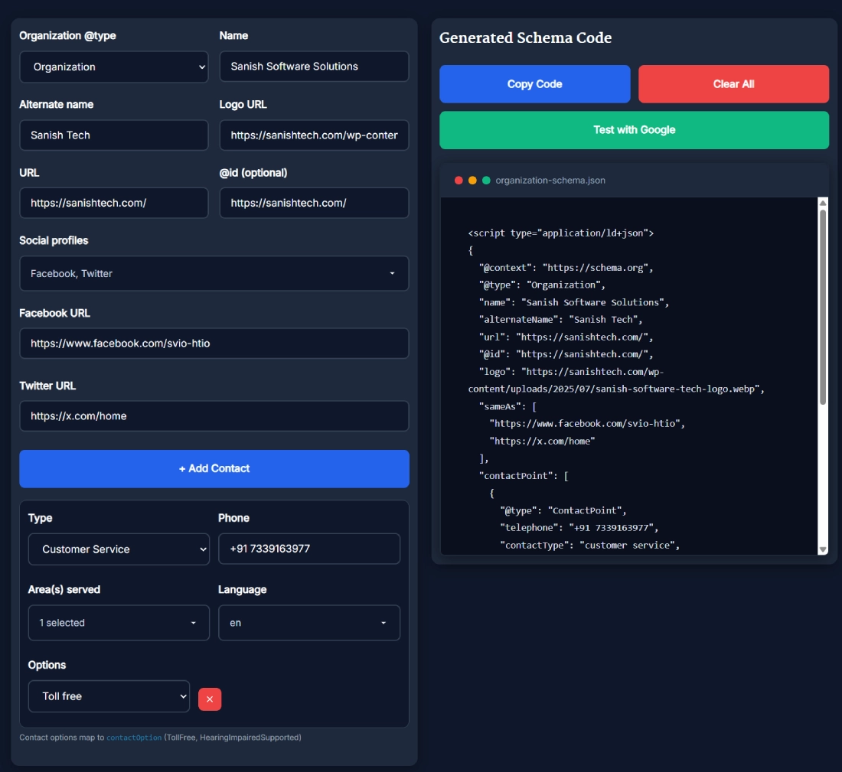Focus the Alternate name field showing Sanish Tech
The image size is (842, 772).
point(113,135)
